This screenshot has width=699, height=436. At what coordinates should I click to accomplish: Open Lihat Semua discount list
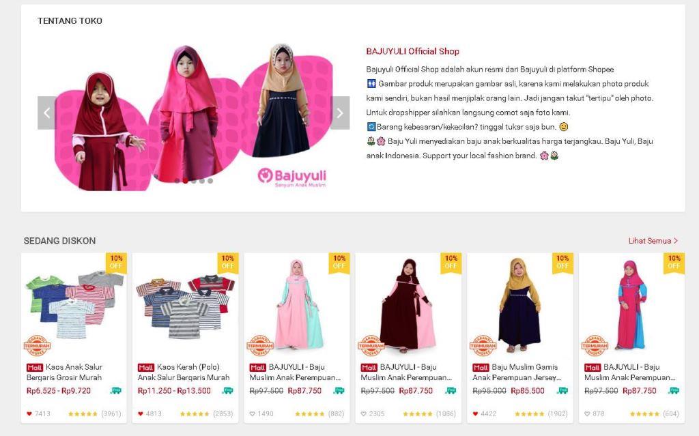(650, 241)
